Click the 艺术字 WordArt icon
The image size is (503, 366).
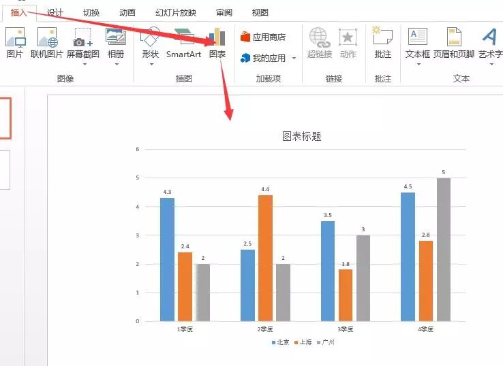point(490,37)
